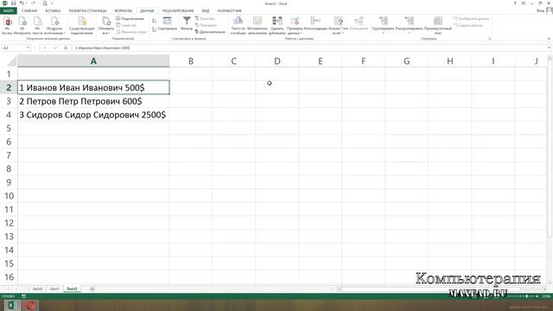Switch to the РАЗРАБОТЧИК tab
Screen dimensions: 553x311
coord(230,11)
